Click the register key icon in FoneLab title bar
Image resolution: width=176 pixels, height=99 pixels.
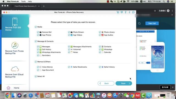[126, 12]
